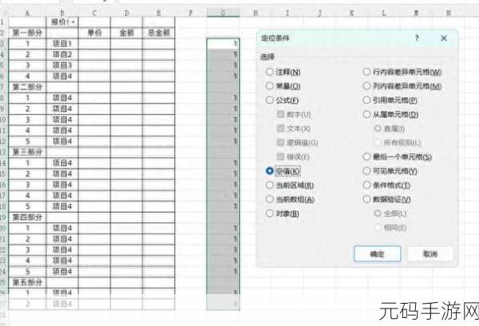Image resolution: width=479 pixels, height=326 pixels.
Task: Select row 19 header
Action: (3, 218)
